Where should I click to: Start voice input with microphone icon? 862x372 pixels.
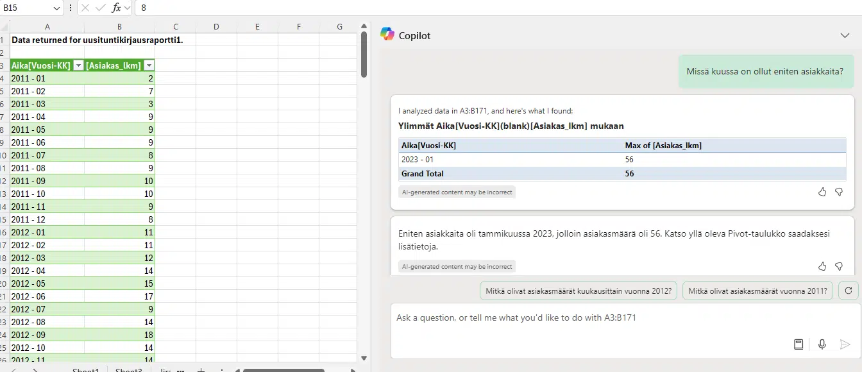pyautogui.click(x=822, y=344)
